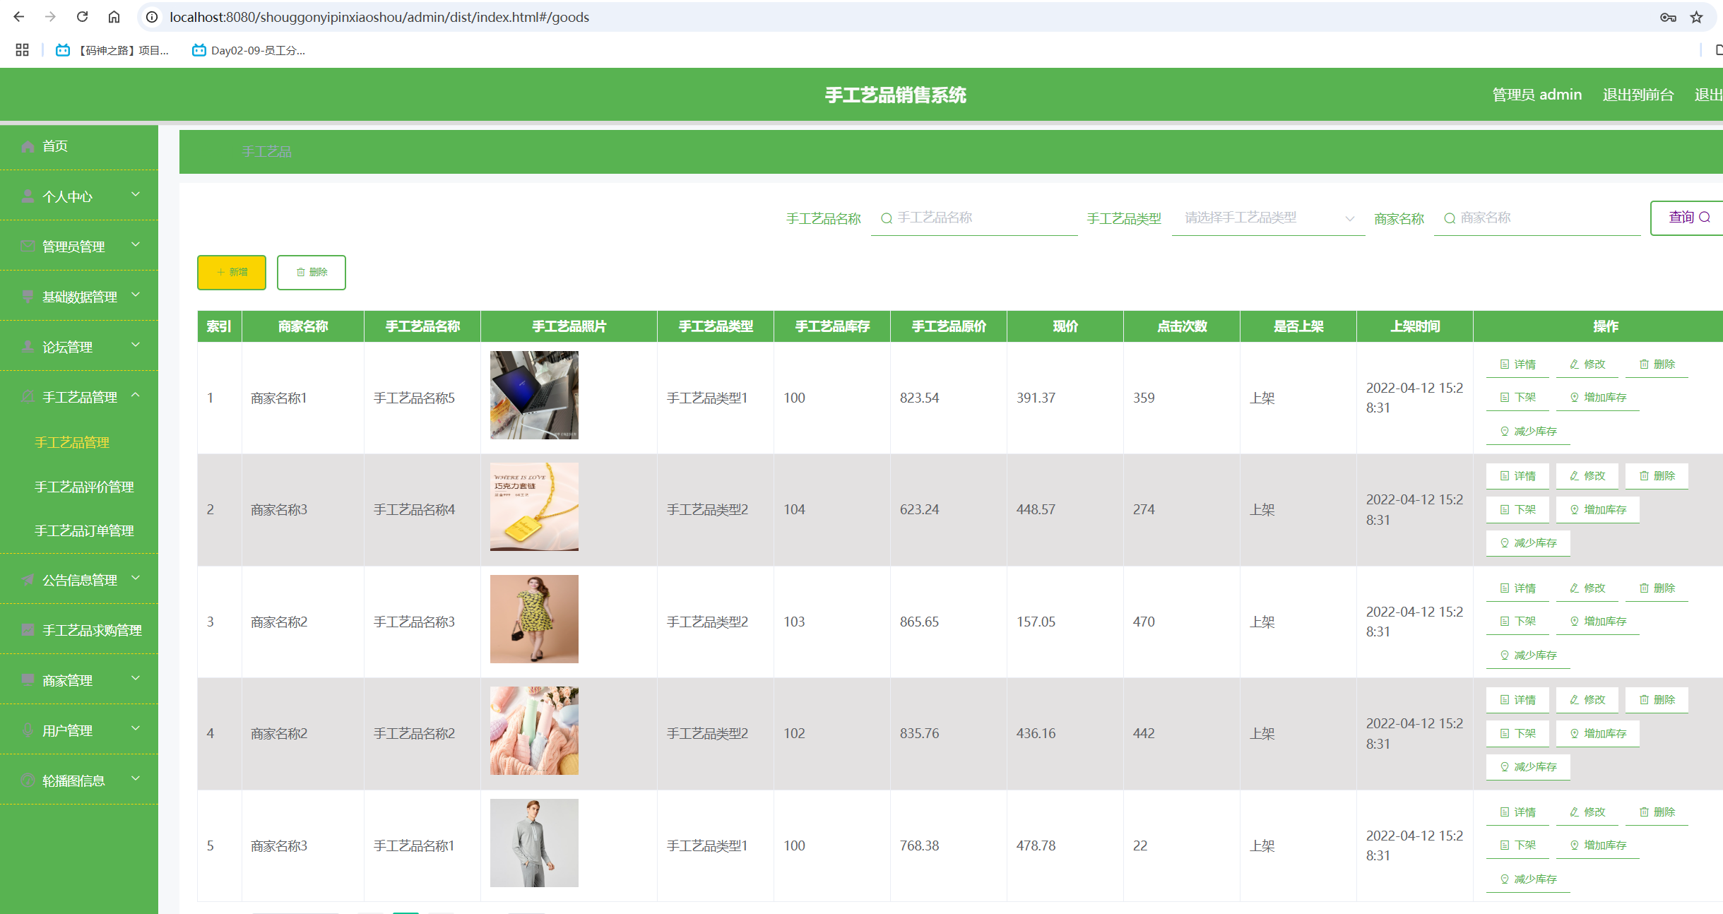
Task: Open 手工艺品订单管理 submenu item
Action: coord(84,530)
